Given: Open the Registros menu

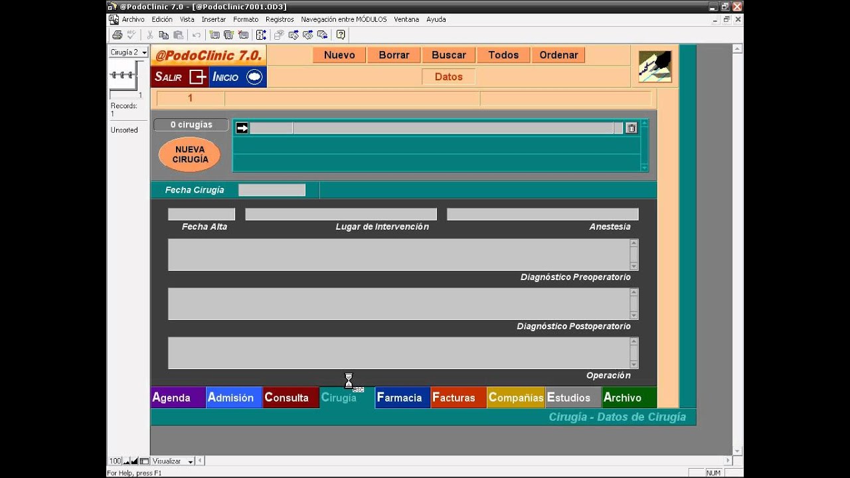Looking at the screenshot, I should [280, 20].
